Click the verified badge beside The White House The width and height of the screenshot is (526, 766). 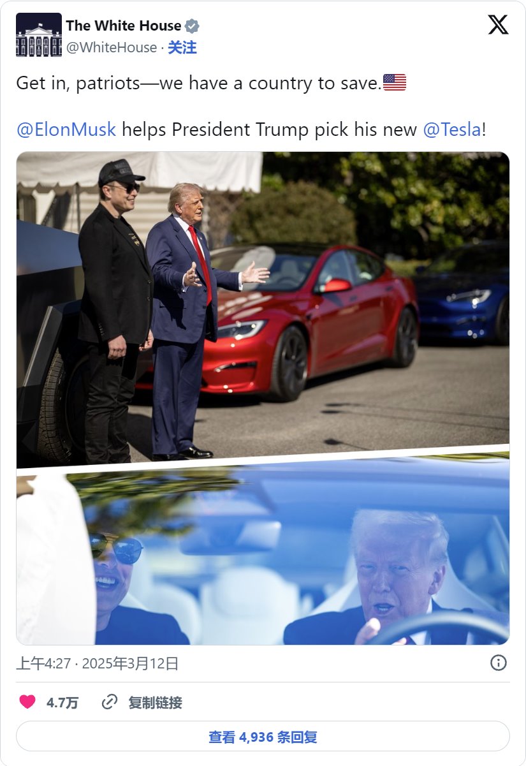click(192, 26)
